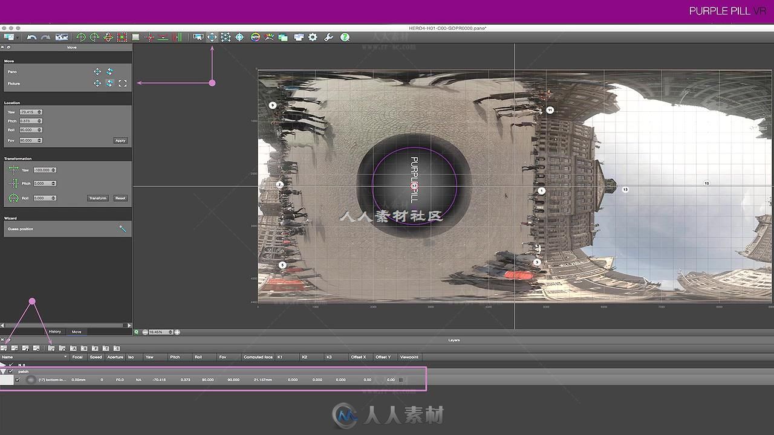Toggle visibility checkbox of patch group
The width and height of the screenshot is (774, 435).
pyautogui.click(x=11, y=372)
